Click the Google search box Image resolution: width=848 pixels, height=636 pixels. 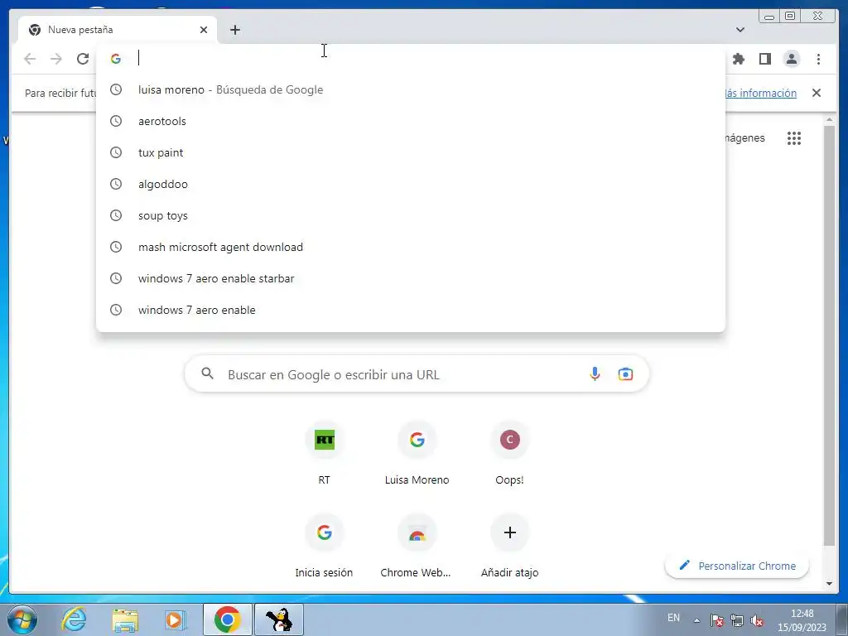417,374
